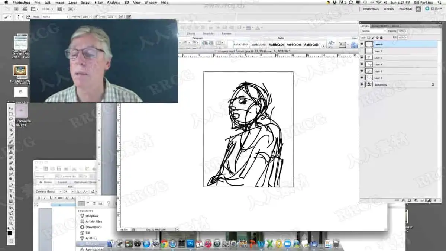Click Italic button in Word window
446x251 pixels.
coord(45,198)
